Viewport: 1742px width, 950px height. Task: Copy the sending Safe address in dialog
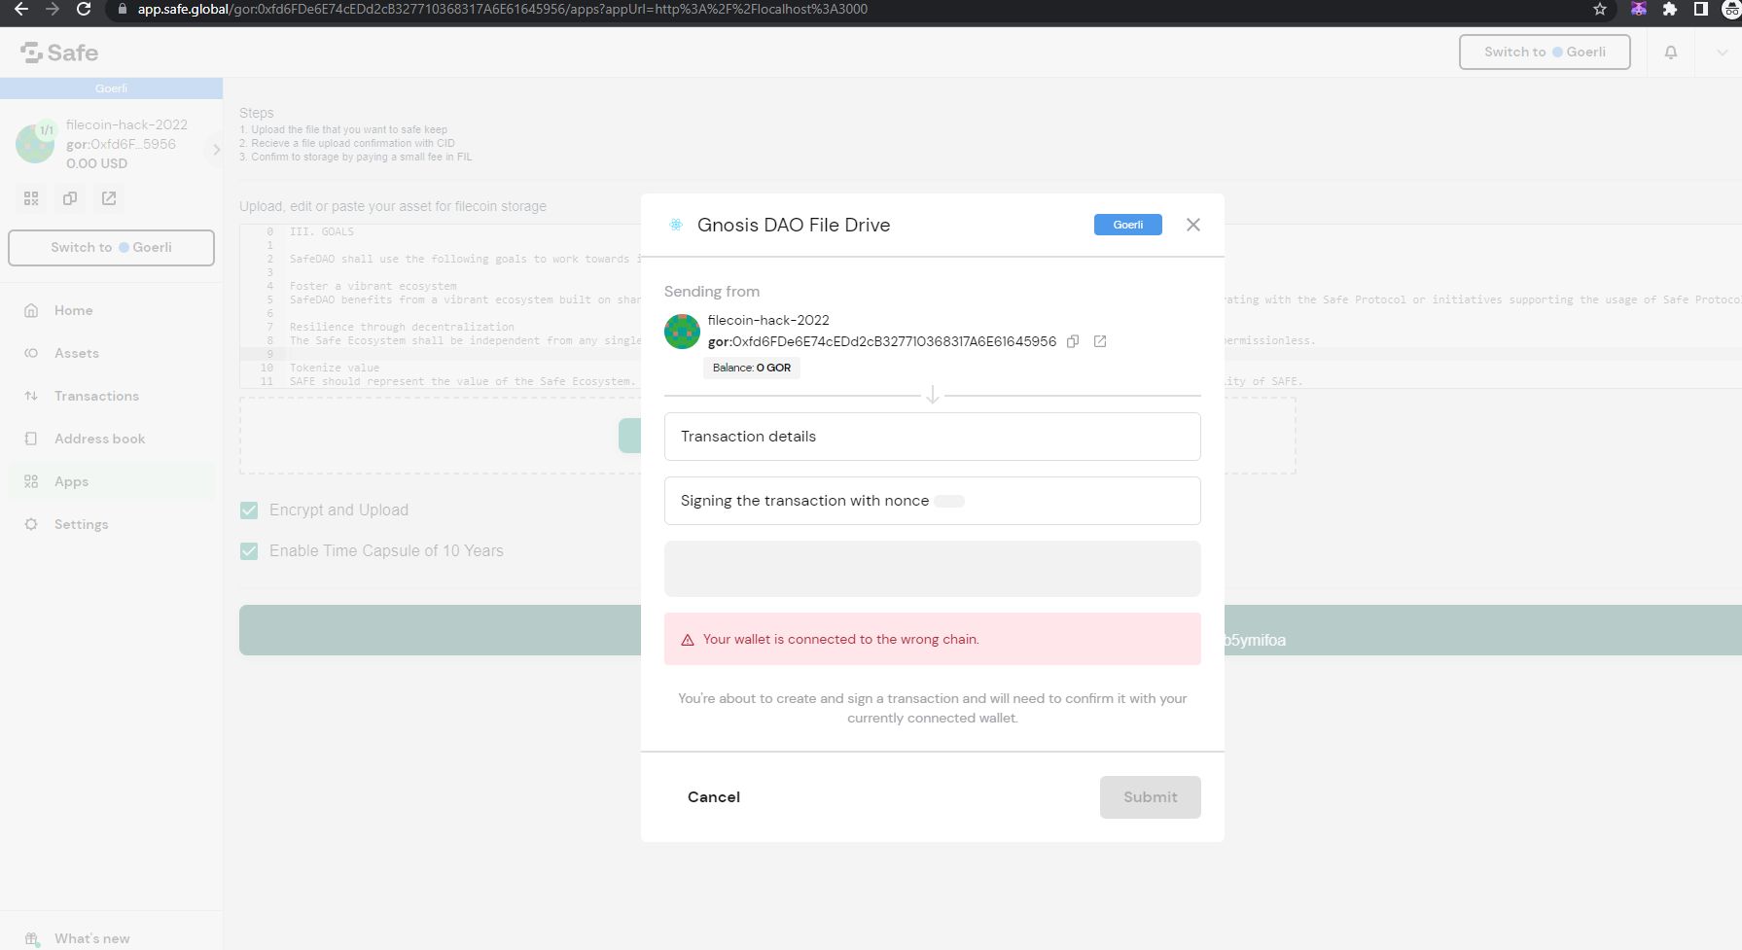(x=1073, y=341)
